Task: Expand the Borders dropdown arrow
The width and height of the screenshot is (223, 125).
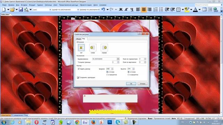Action: 183,10
